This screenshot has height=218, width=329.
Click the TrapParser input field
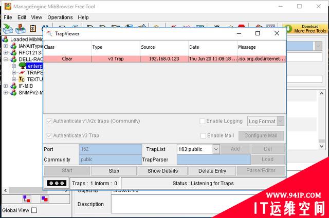(214, 160)
